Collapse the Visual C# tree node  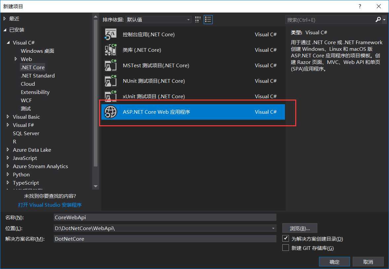tap(8, 43)
